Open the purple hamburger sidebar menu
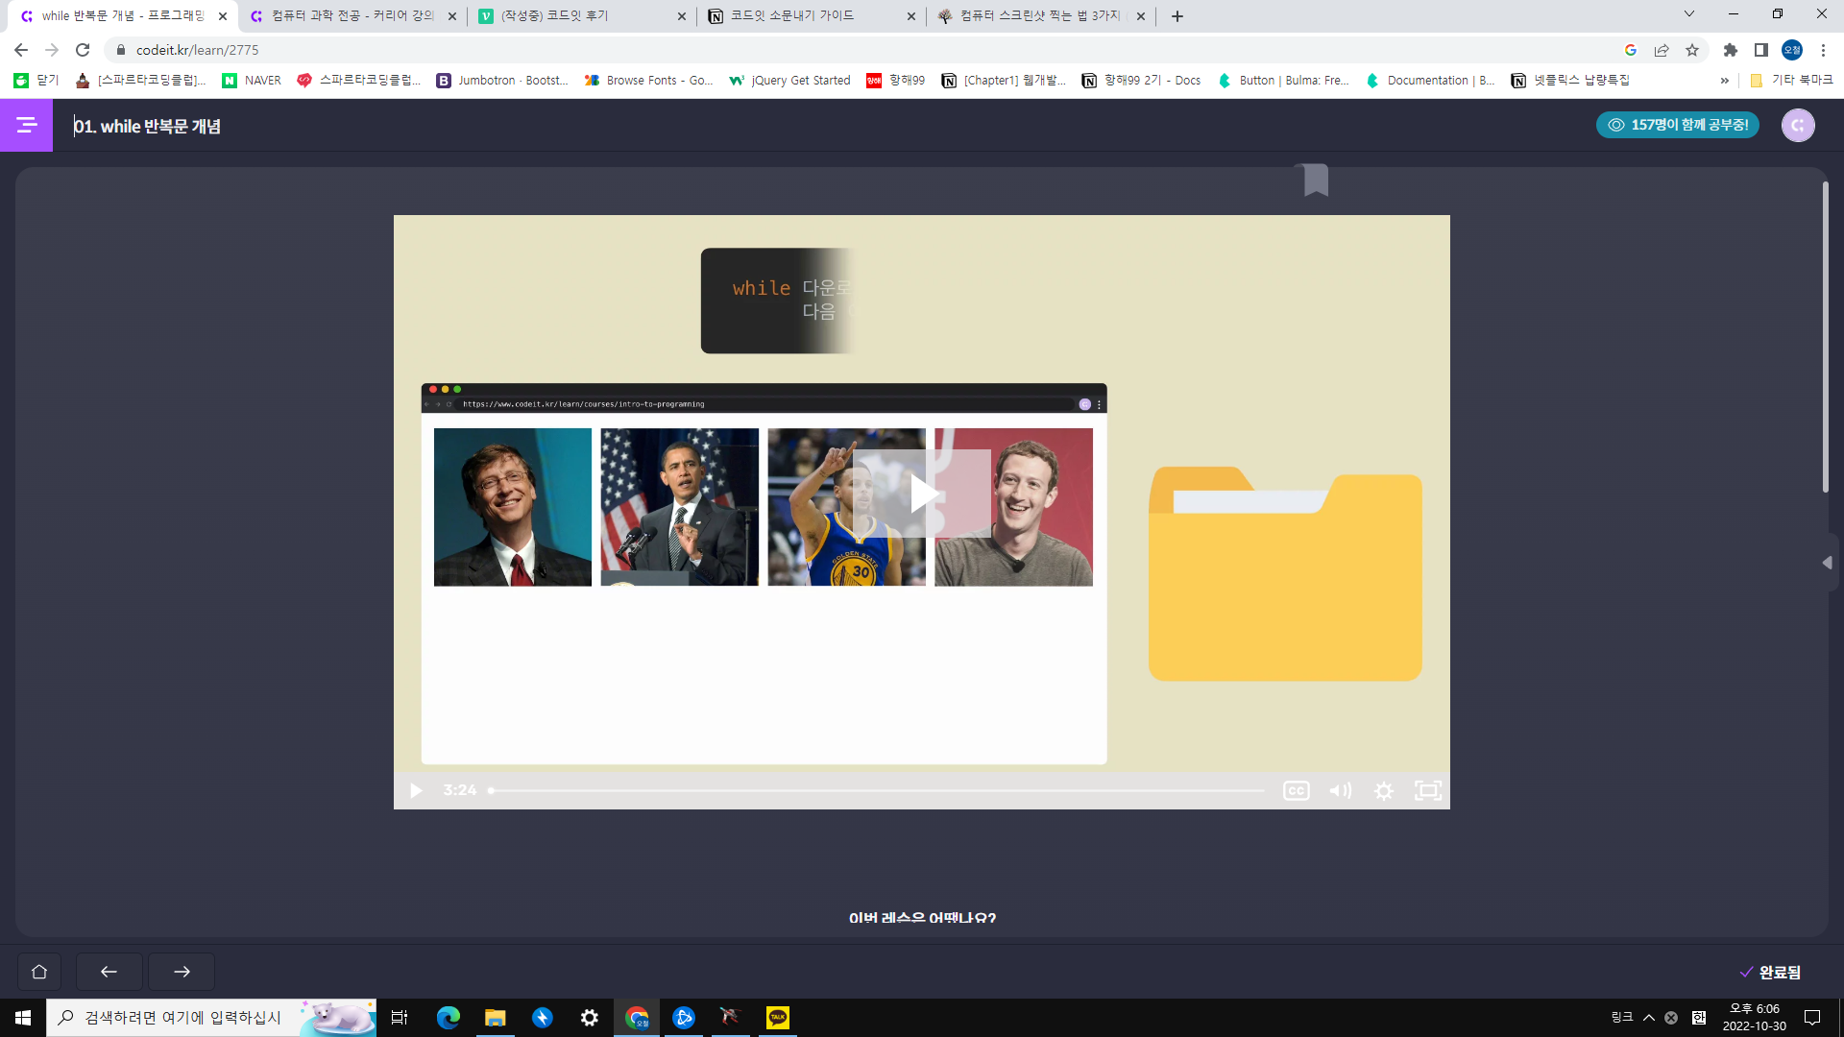Screen dimensions: 1844x1037 [26, 125]
